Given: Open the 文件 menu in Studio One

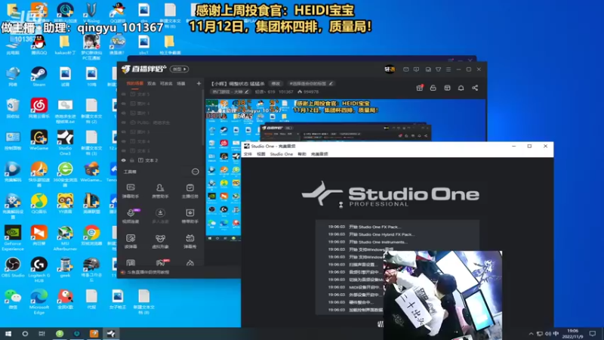Looking at the screenshot, I should point(248,154).
